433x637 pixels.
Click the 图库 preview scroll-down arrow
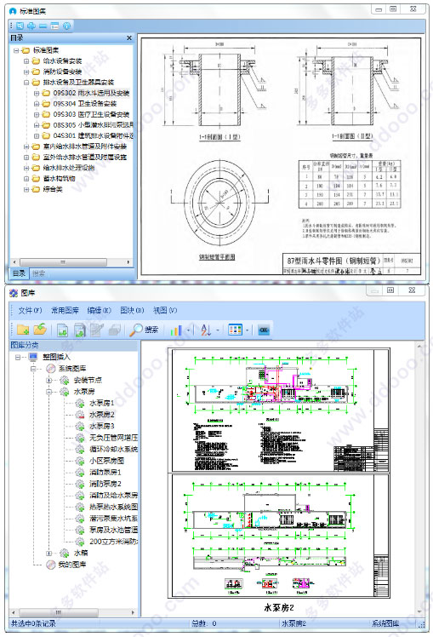419,612
